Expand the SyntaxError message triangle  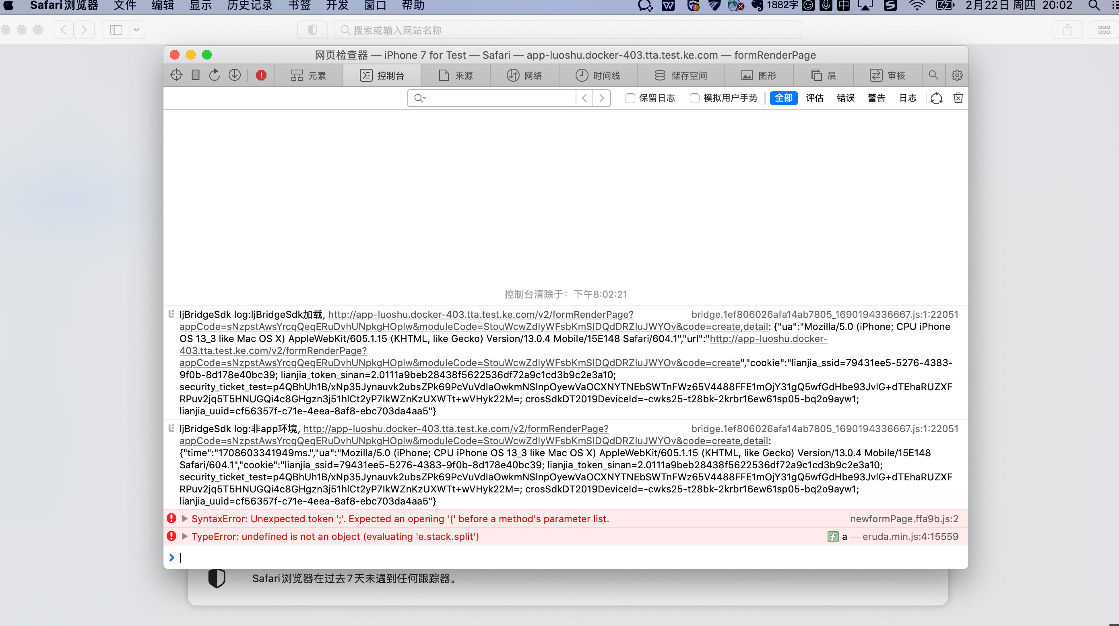pyautogui.click(x=185, y=519)
